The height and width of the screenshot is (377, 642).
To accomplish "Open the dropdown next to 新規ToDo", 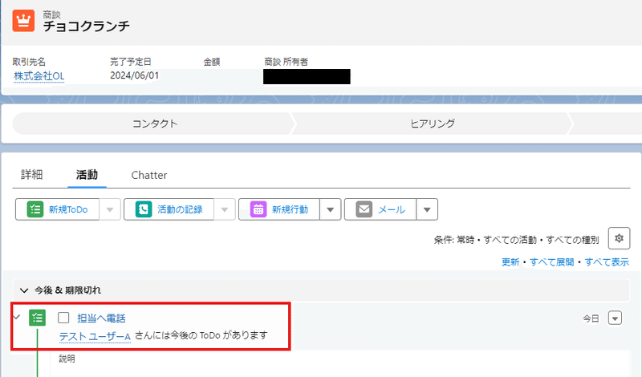I will [110, 209].
